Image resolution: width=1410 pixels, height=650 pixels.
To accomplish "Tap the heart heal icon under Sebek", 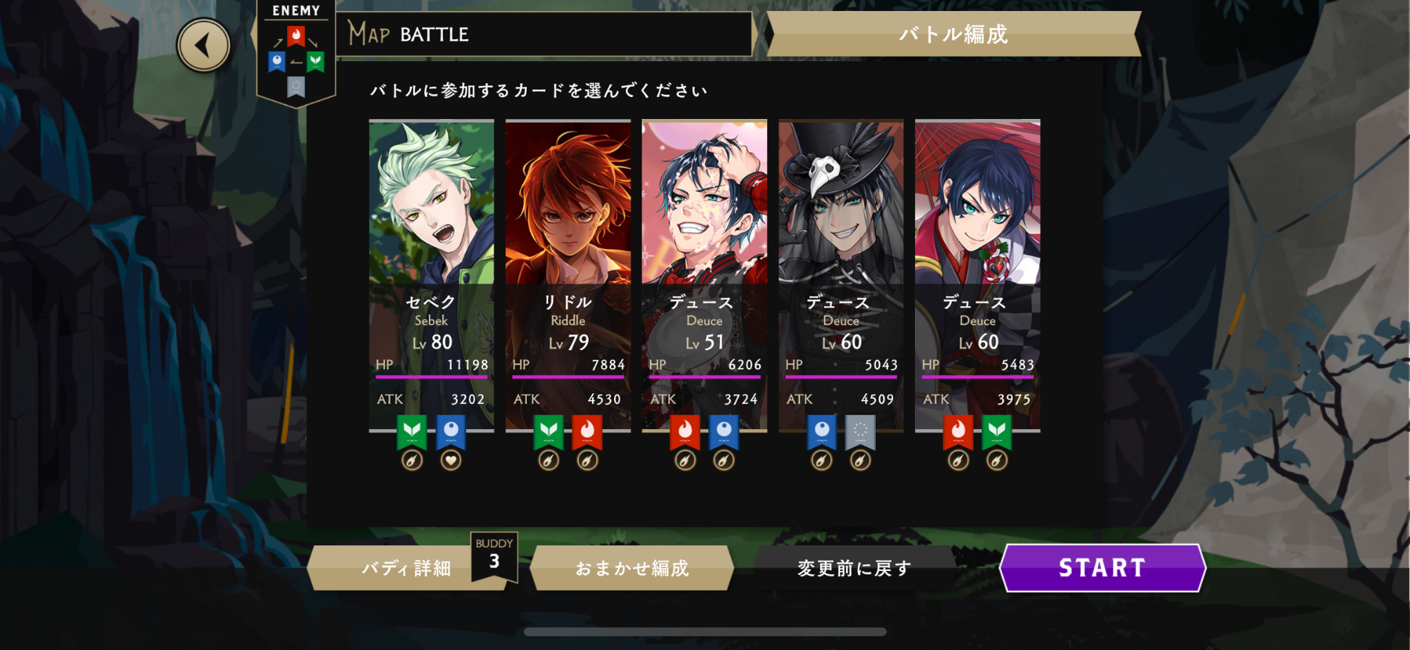I will [x=451, y=460].
